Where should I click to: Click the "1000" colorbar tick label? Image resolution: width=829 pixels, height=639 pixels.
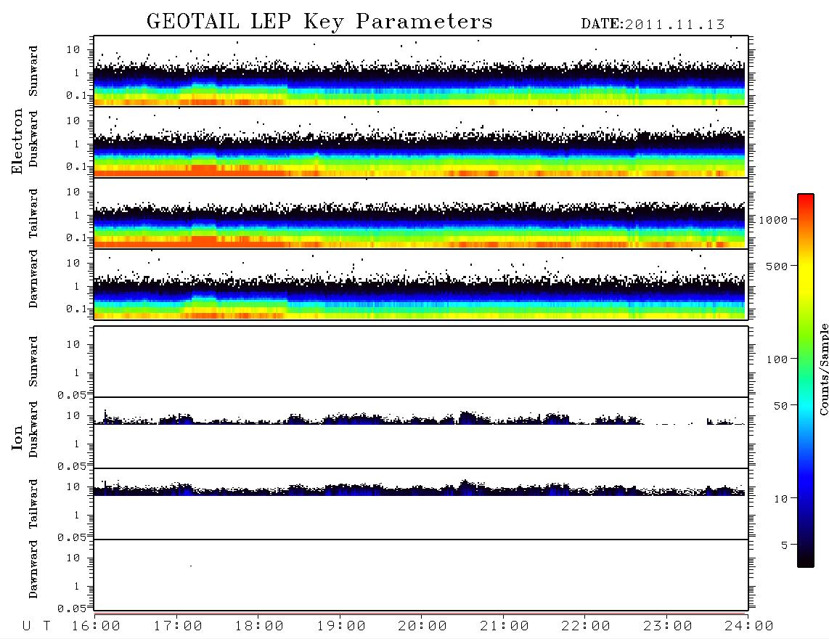coord(774,220)
